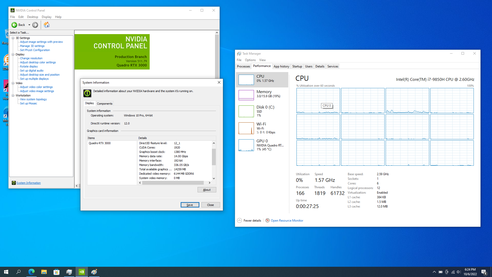
Task: Open File Explorer from taskbar
Action: [44, 272]
